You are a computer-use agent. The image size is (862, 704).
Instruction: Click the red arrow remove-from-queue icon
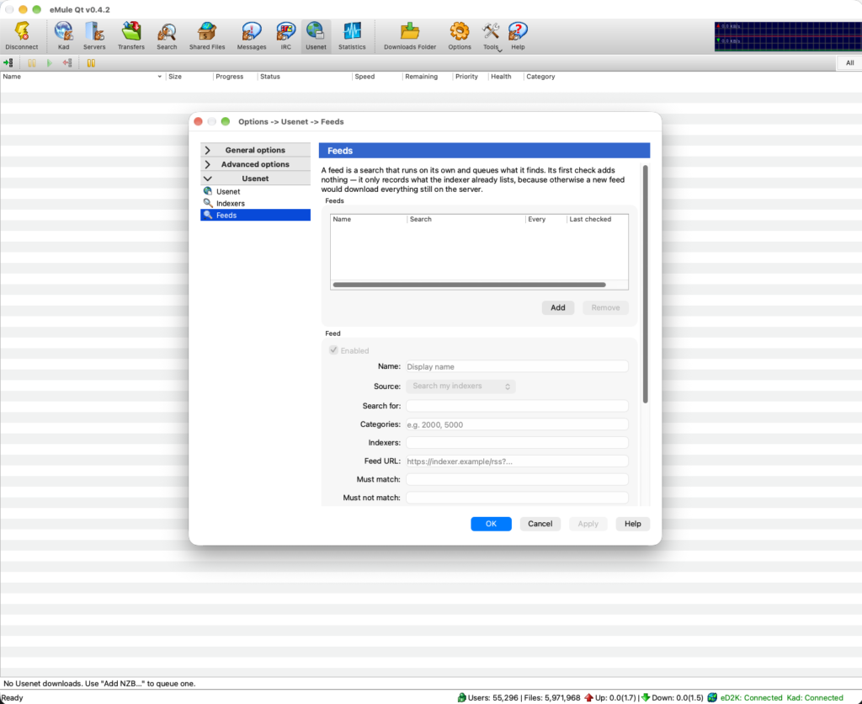(67, 63)
